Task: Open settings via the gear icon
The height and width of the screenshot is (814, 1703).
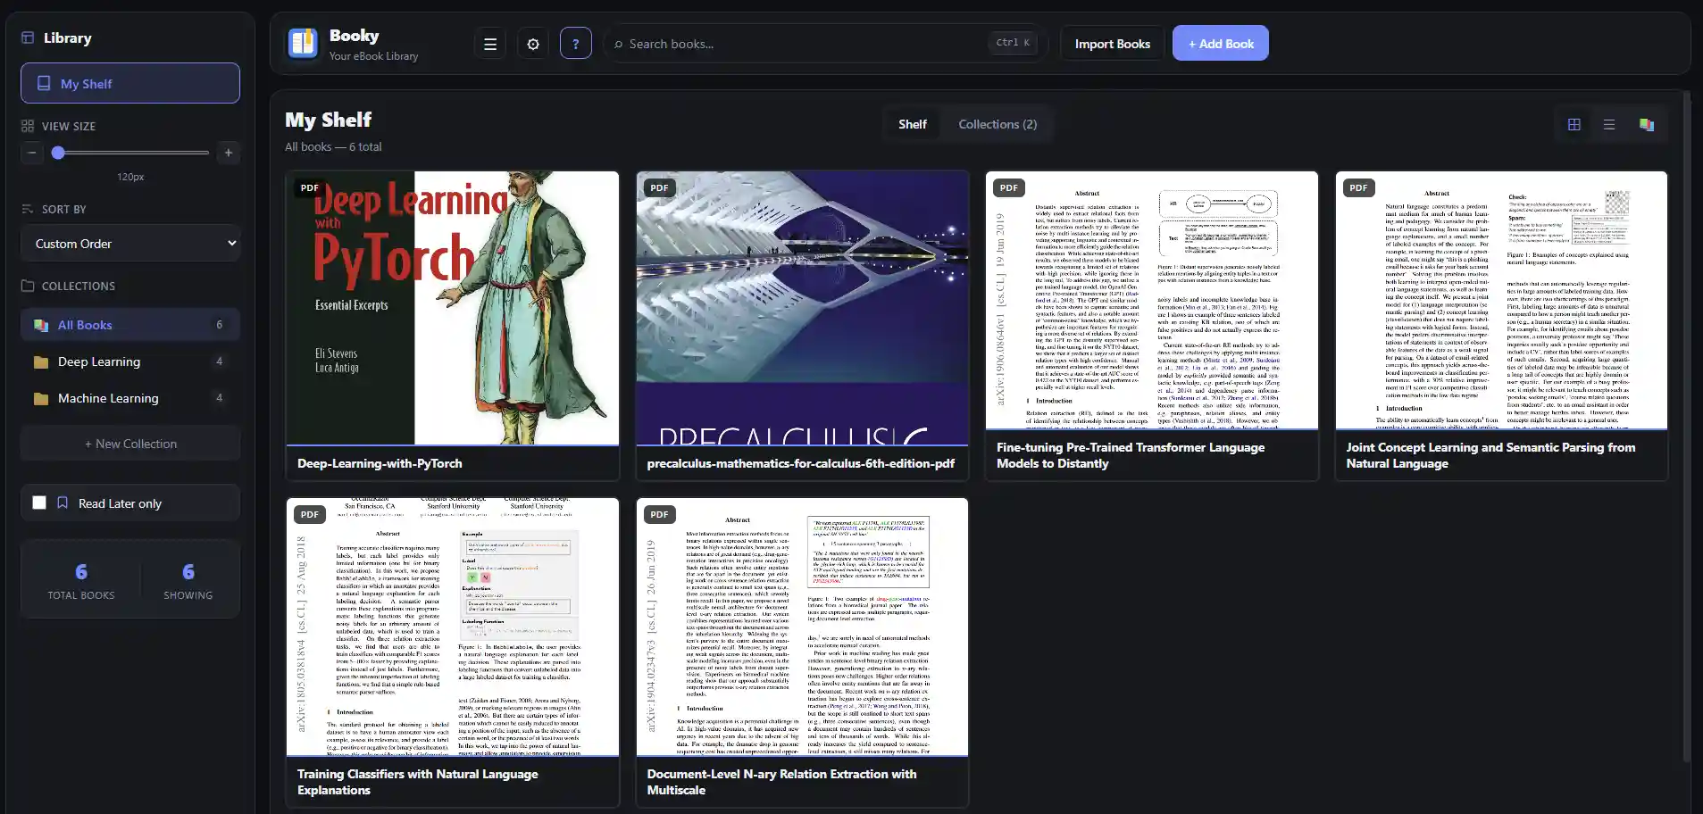Action: 533,44
